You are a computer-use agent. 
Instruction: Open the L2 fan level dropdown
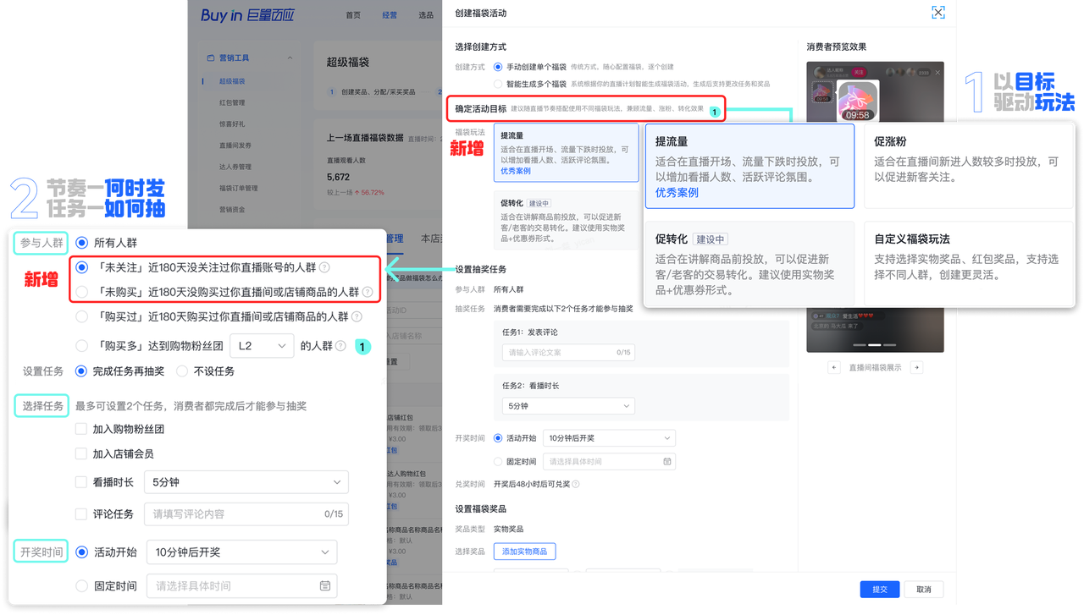tap(261, 345)
